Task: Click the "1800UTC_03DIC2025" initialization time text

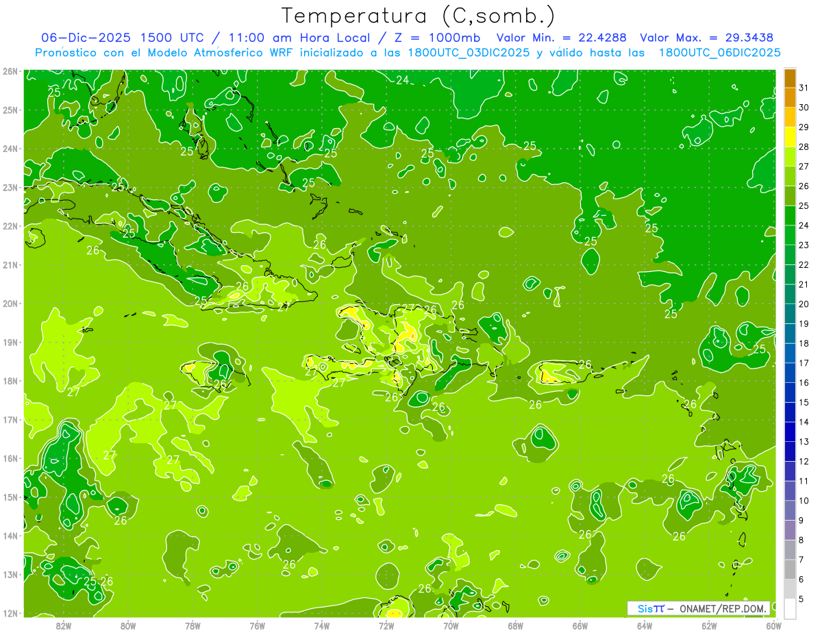Action: [x=468, y=53]
